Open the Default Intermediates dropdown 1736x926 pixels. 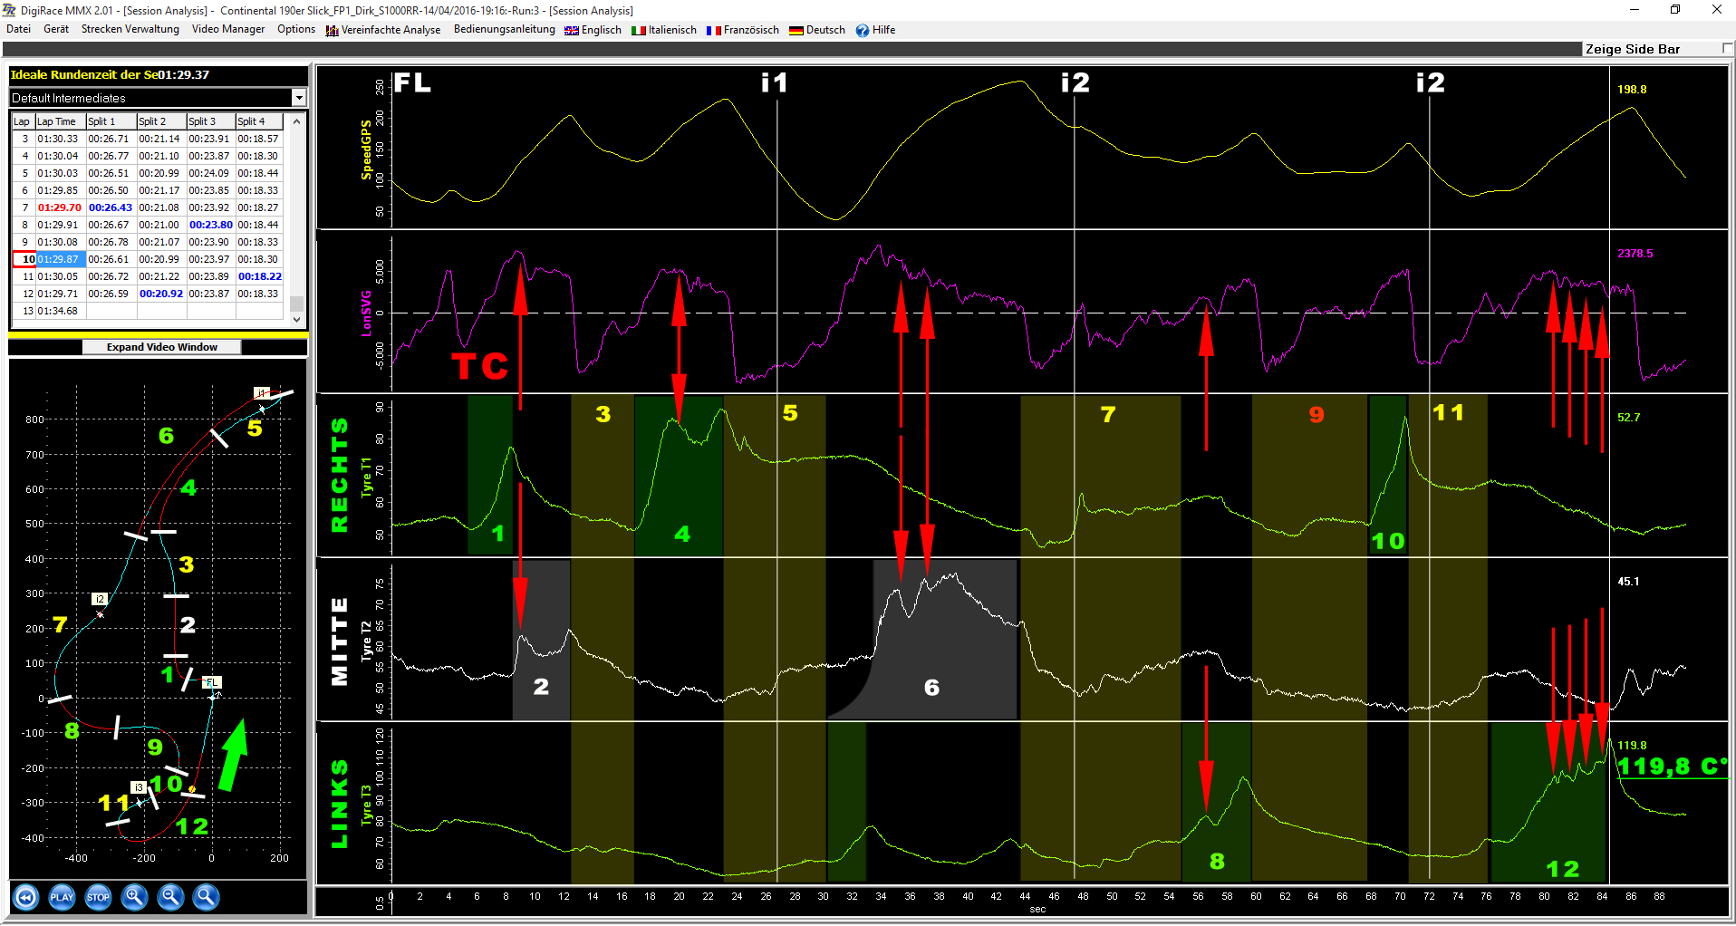[299, 98]
